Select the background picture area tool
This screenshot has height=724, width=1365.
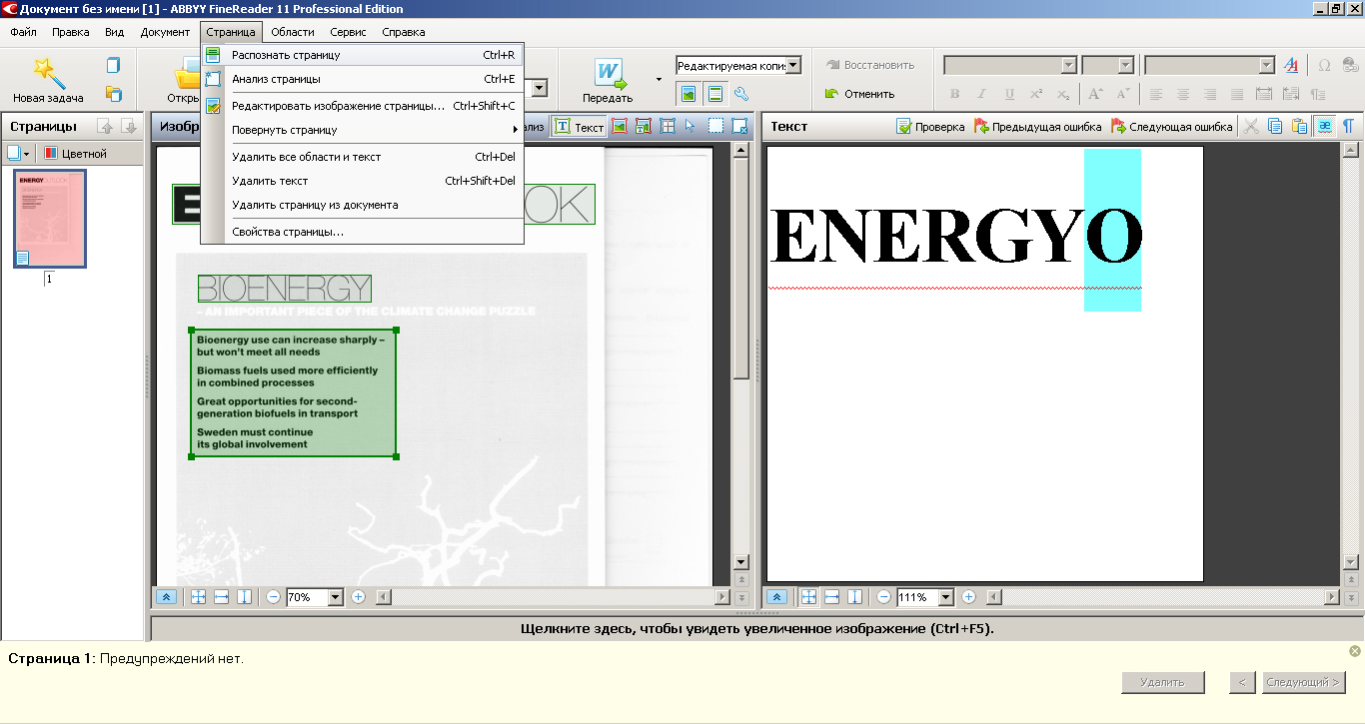[644, 127]
